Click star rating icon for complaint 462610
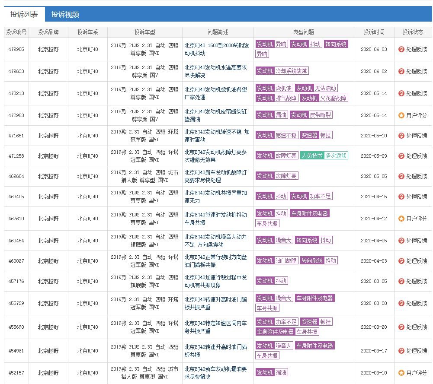 (x=401, y=219)
